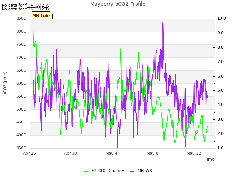Click the pCO2 (ppm) axis label
The width and height of the screenshot is (237, 178).
click(x=5, y=83)
